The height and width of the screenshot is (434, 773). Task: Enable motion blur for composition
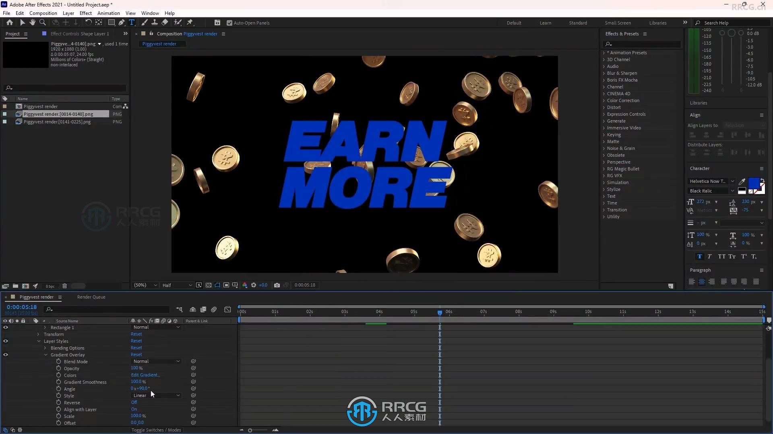pos(214,309)
